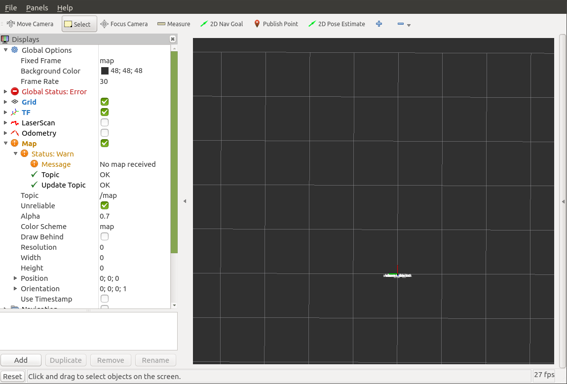The image size is (567, 384).
Task: Click the 27 fps status text
Action: tap(544, 375)
